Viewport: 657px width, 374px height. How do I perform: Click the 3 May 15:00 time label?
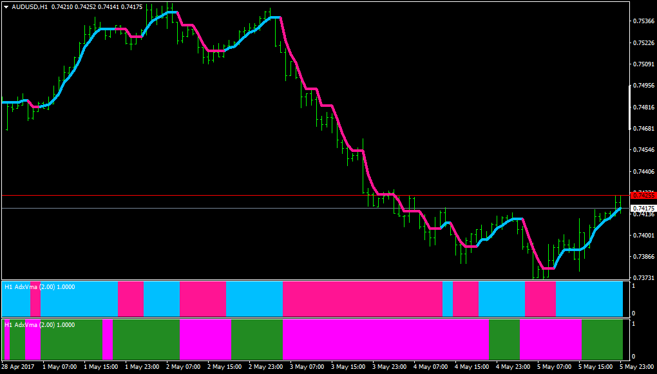click(348, 366)
